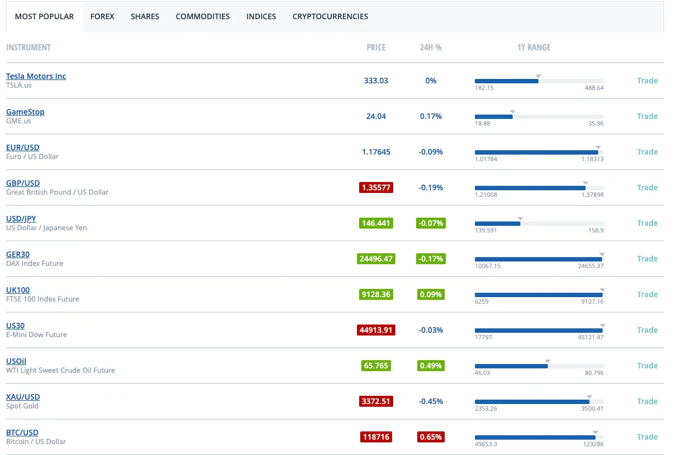Image resolution: width=675 pixels, height=455 pixels.
Task: Click GameStop price 24.04
Action: [376, 116]
